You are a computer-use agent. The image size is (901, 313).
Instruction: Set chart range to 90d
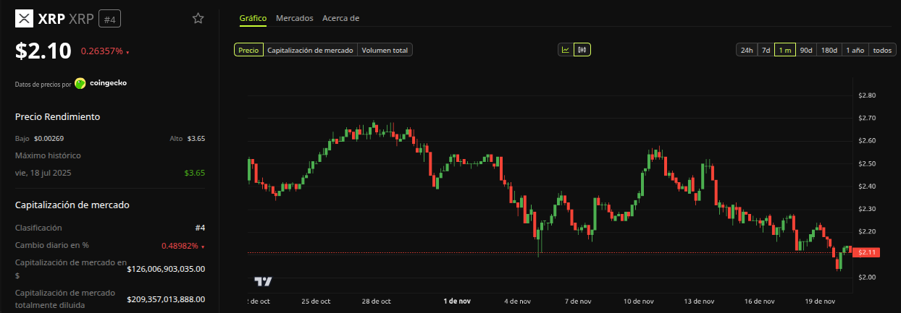[x=806, y=51]
